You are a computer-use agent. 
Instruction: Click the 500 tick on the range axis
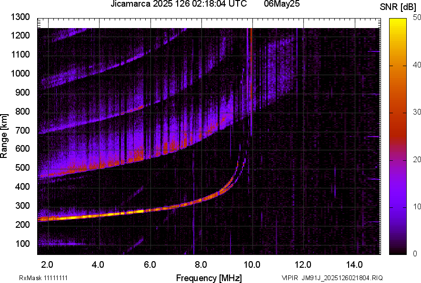22,168
